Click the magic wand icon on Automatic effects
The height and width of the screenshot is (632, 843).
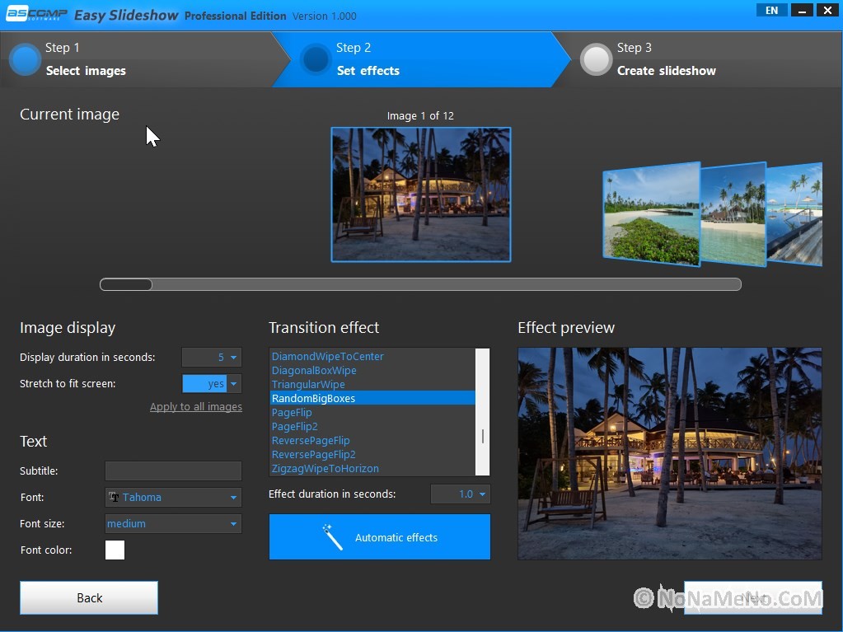coord(333,537)
